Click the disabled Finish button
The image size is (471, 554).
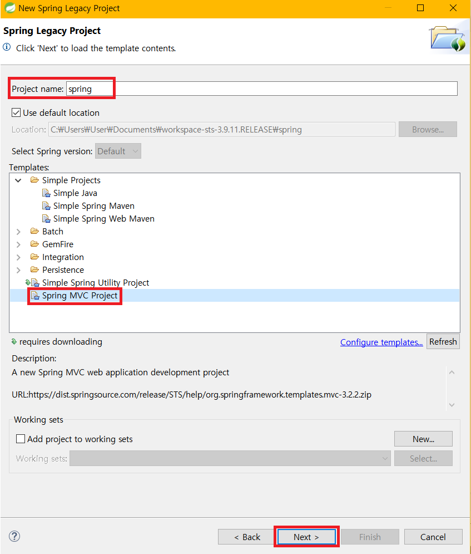coord(370,537)
